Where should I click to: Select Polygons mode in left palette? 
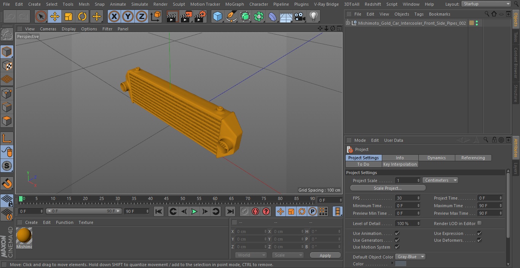click(7, 121)
